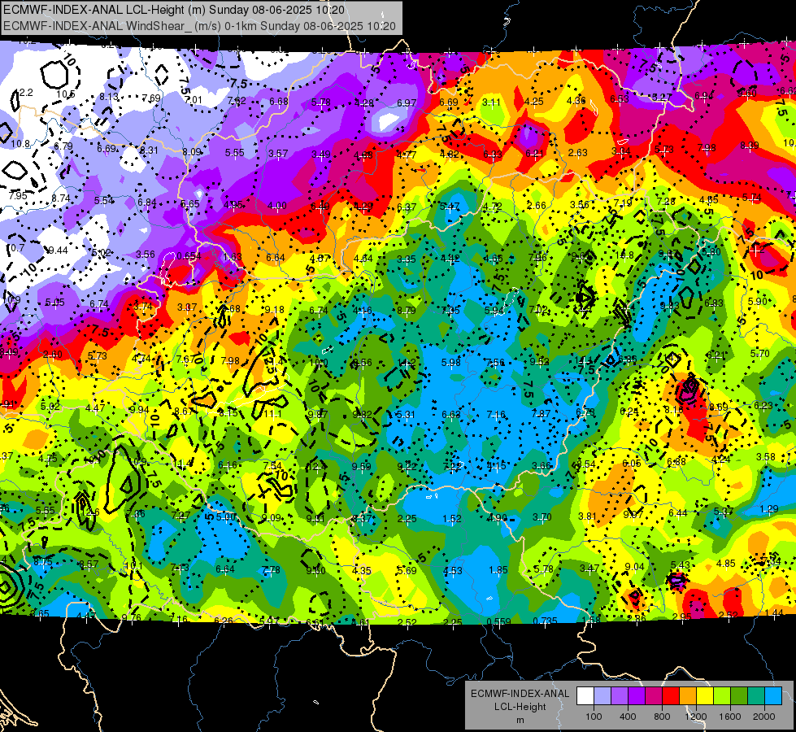Click the grid value 10.5
The width and height of the screenshot is (796, 732).
(x=66, y=94)
